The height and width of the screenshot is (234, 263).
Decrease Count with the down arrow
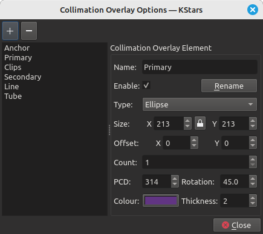(x=253, y=165)
